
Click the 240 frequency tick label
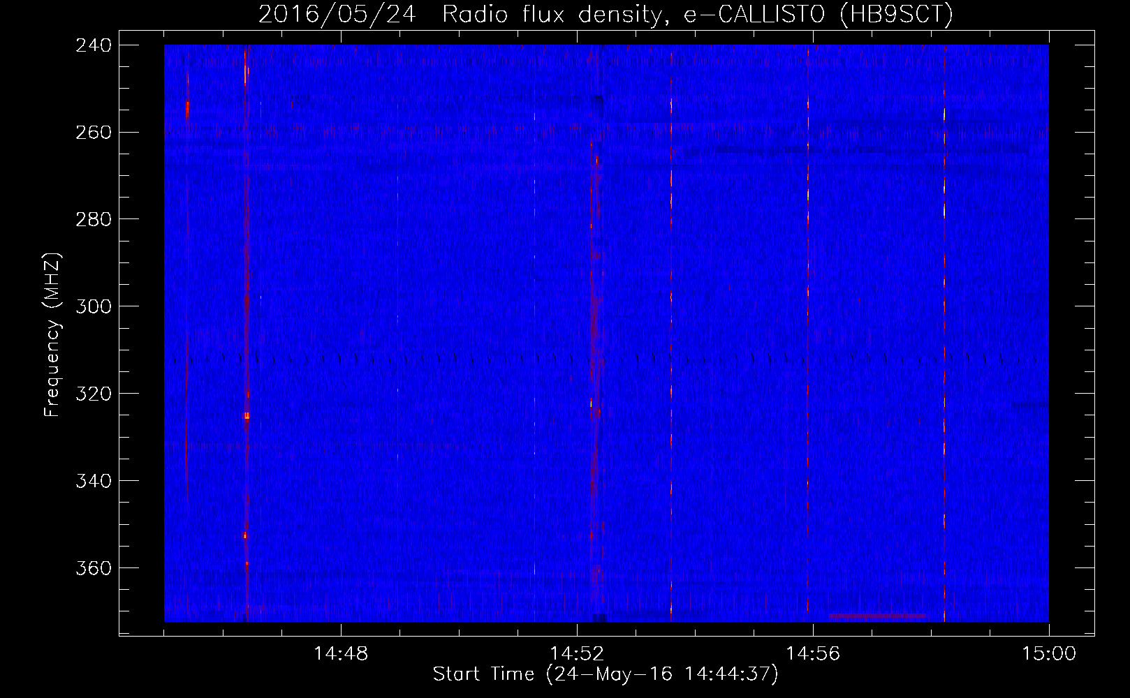93,45
